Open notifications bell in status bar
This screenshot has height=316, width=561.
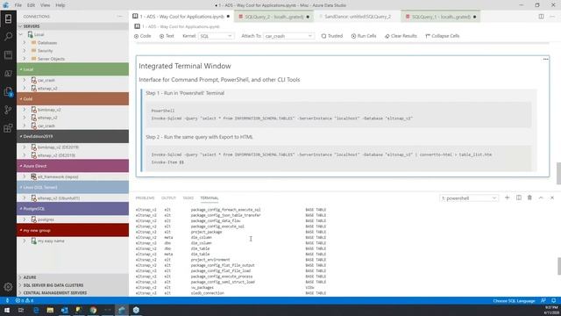(x=553, y=300)
